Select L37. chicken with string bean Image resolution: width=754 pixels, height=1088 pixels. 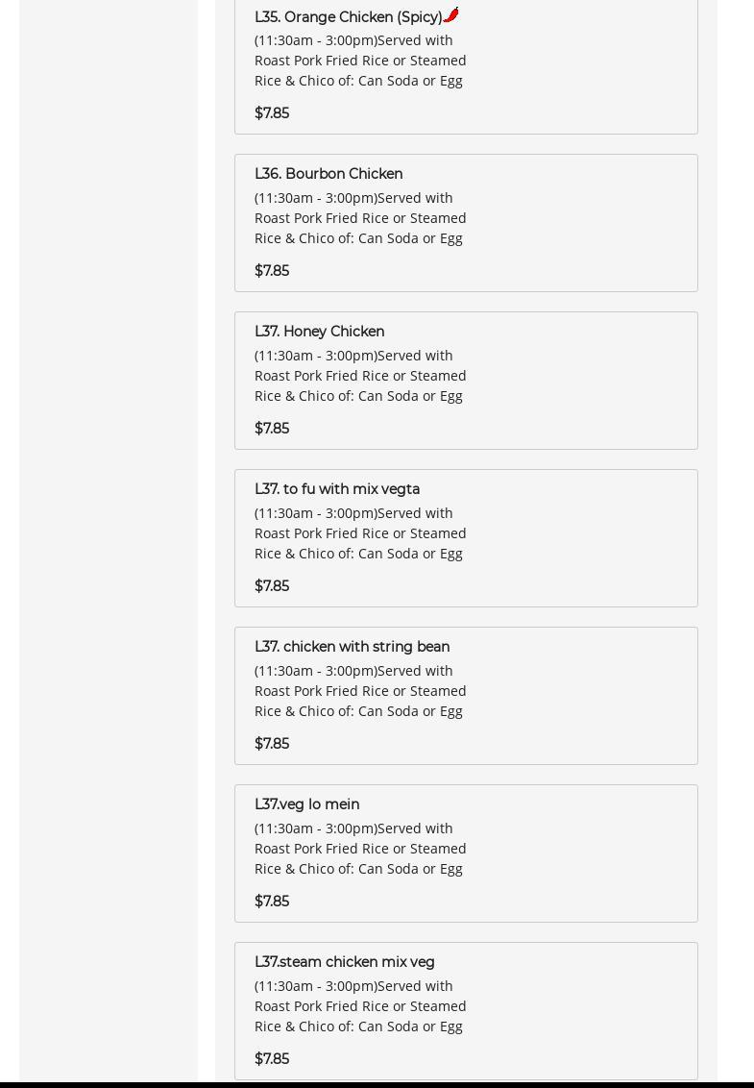point(352,647)
